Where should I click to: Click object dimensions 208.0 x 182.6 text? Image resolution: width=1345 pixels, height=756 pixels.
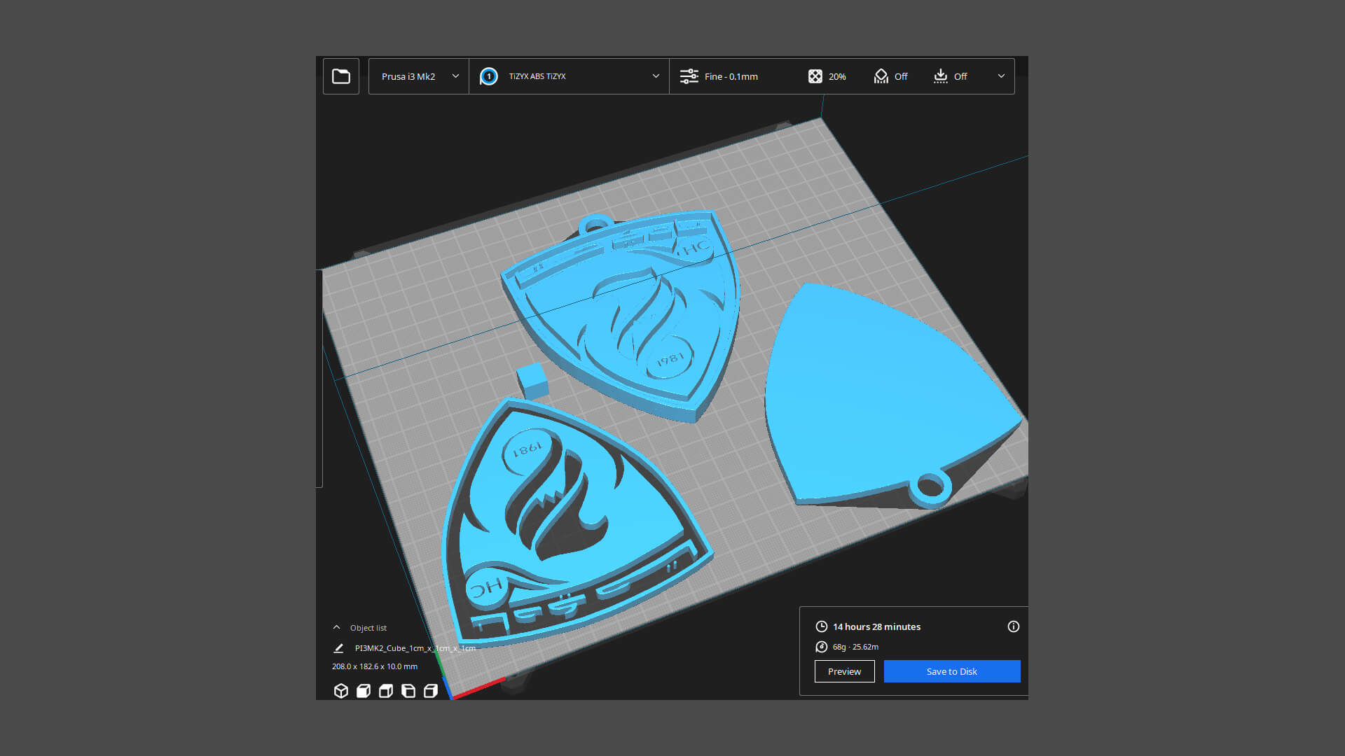375,666
